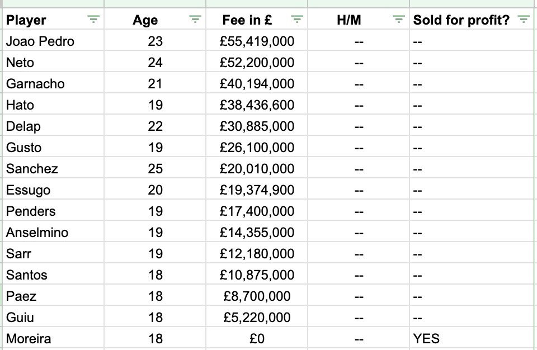The image size is (537, 350).
Task: Select the Hato player cell
Action: 53,105
